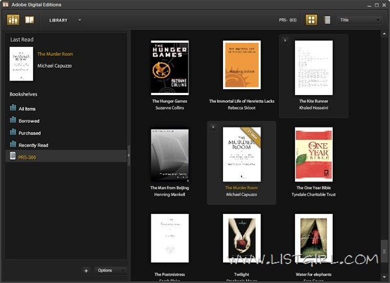Toggle thumbnail grid view
Image resolution: width=390 pixels, height=283 pixels.
311,20
